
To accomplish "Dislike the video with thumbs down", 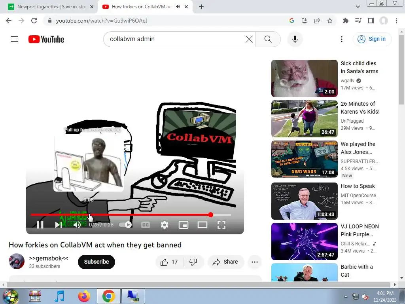I will (193, 262).
